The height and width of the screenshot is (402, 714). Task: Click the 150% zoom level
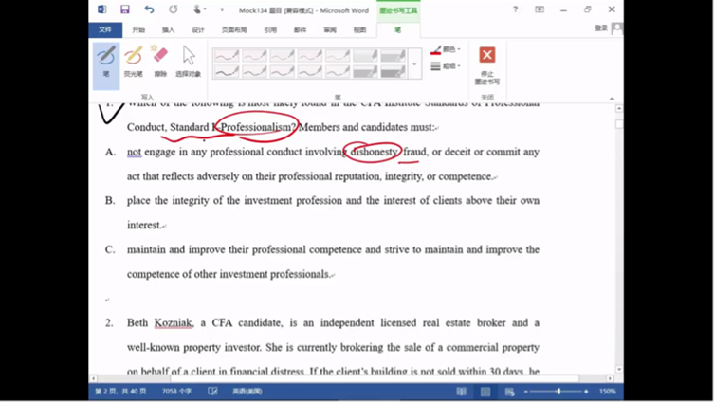608,391
